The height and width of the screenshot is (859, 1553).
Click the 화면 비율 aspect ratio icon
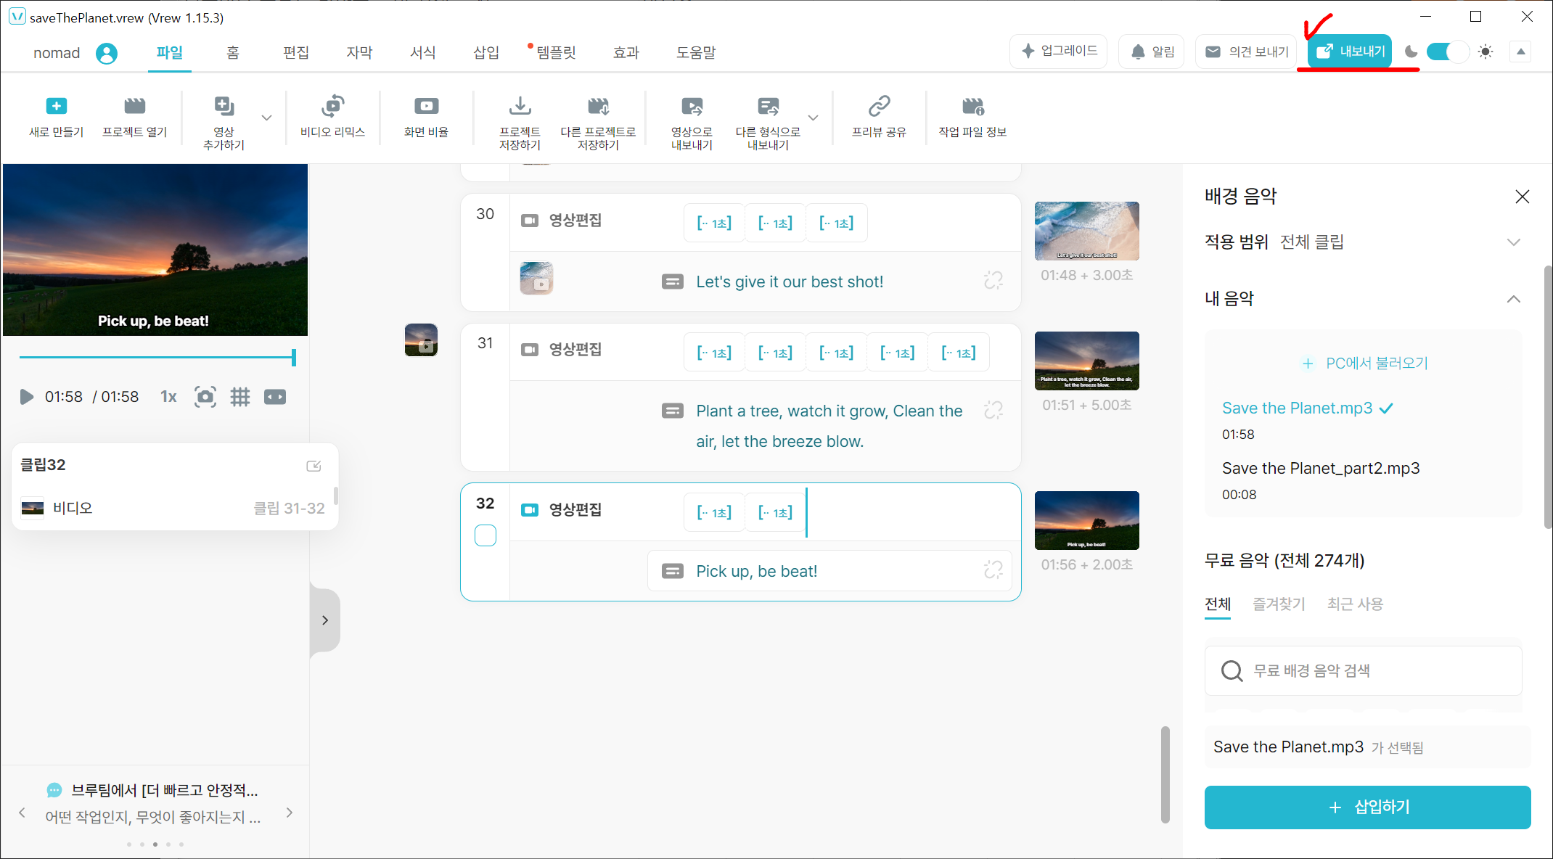tap(426, 107)
